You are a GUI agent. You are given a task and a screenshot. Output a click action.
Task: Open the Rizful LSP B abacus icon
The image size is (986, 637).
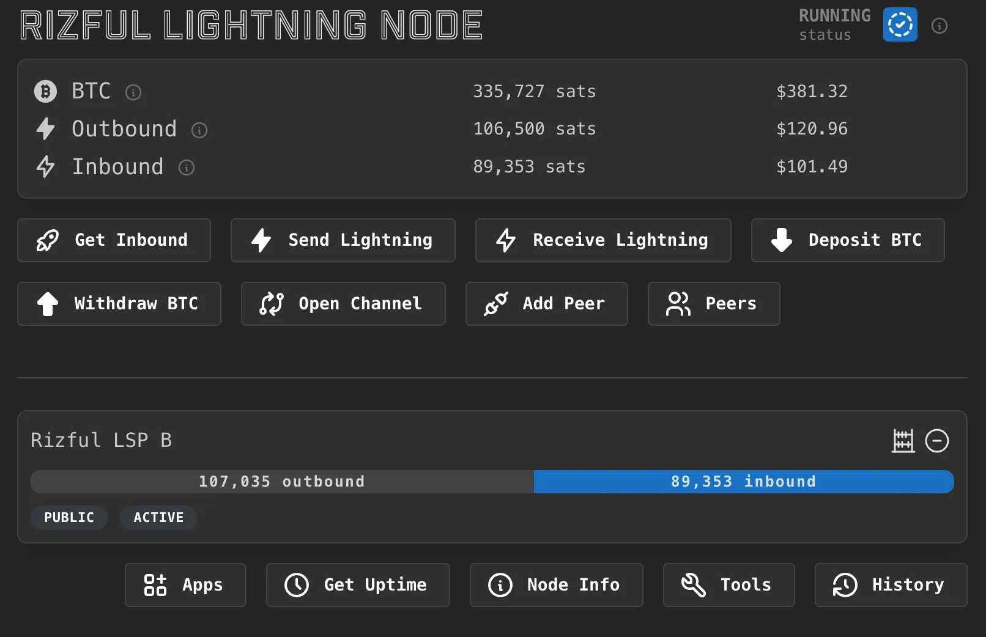click(903, 441)
